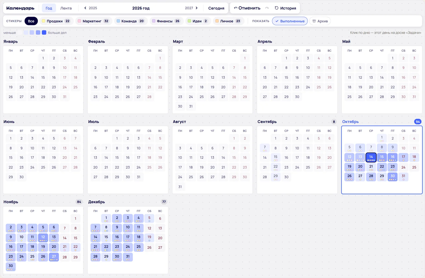Select the Год view tab
Screen dimensions: 425x278
click(x=49, y=8)
